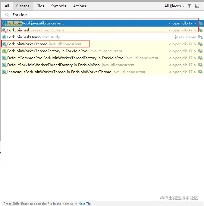
Task: Open the Actions tab
Action: [x=79, y=6]
